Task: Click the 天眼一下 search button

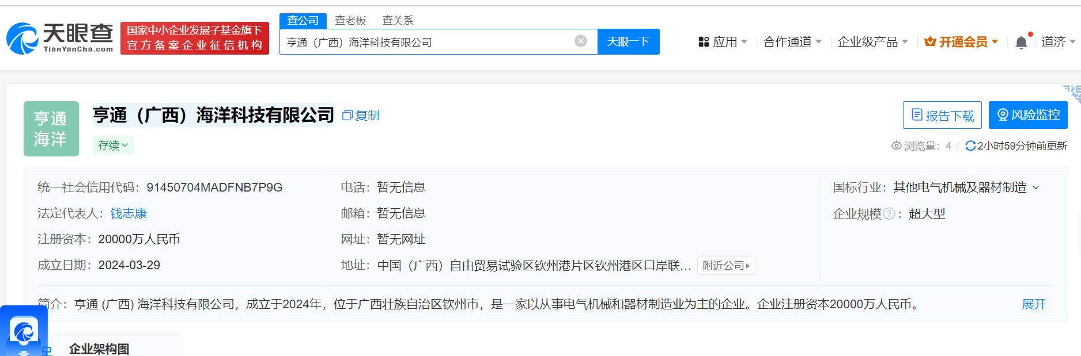Action: tap(628, 41)
